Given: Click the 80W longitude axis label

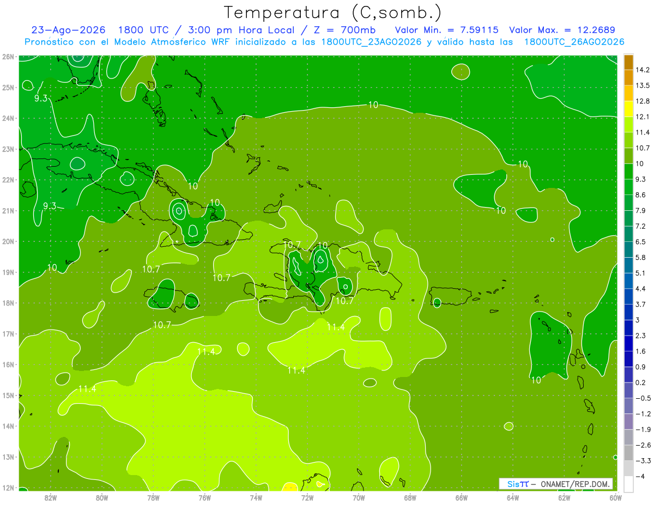Looking at the screenshot, I should click(101, 497).
